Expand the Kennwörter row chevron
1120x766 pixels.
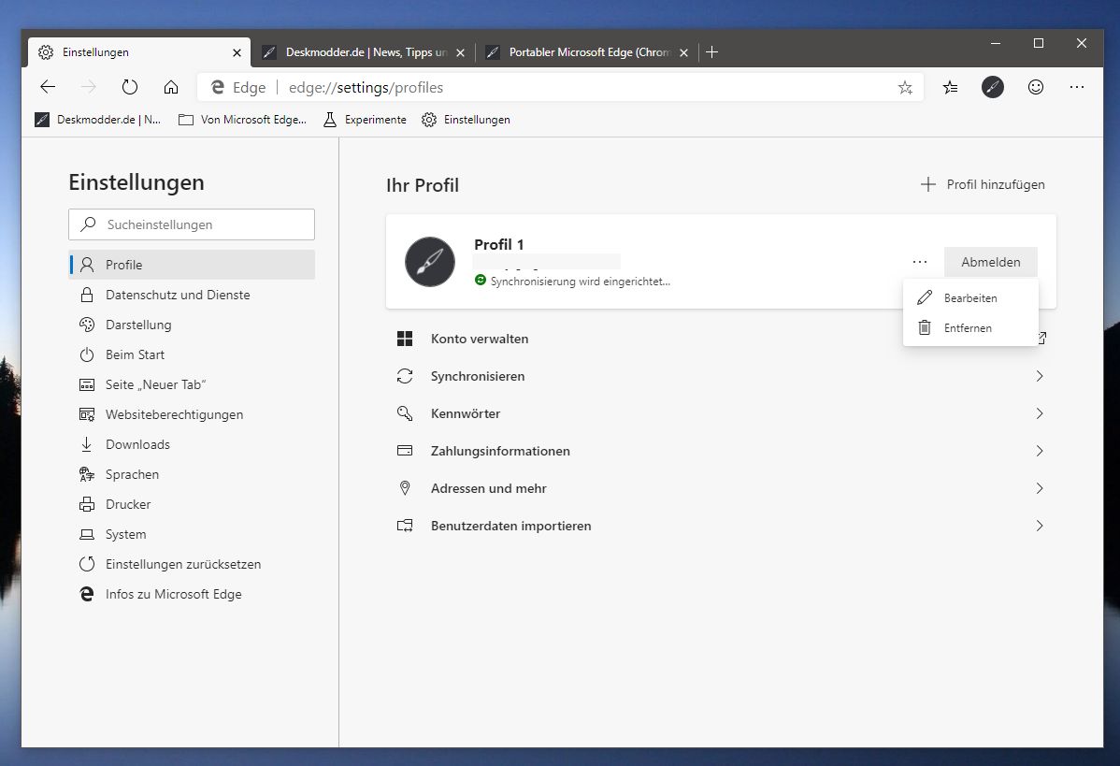tap(1040, 413)
